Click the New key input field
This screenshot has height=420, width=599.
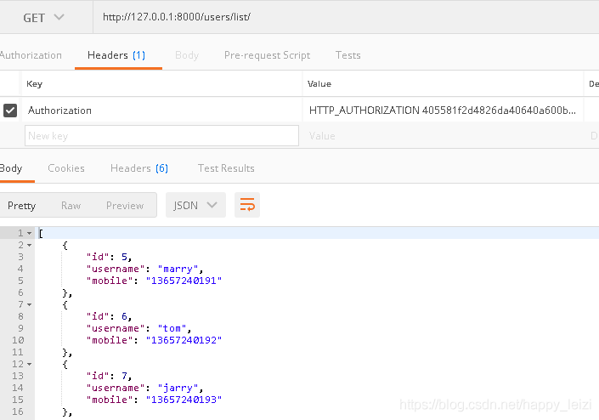(x=161, y=136)
